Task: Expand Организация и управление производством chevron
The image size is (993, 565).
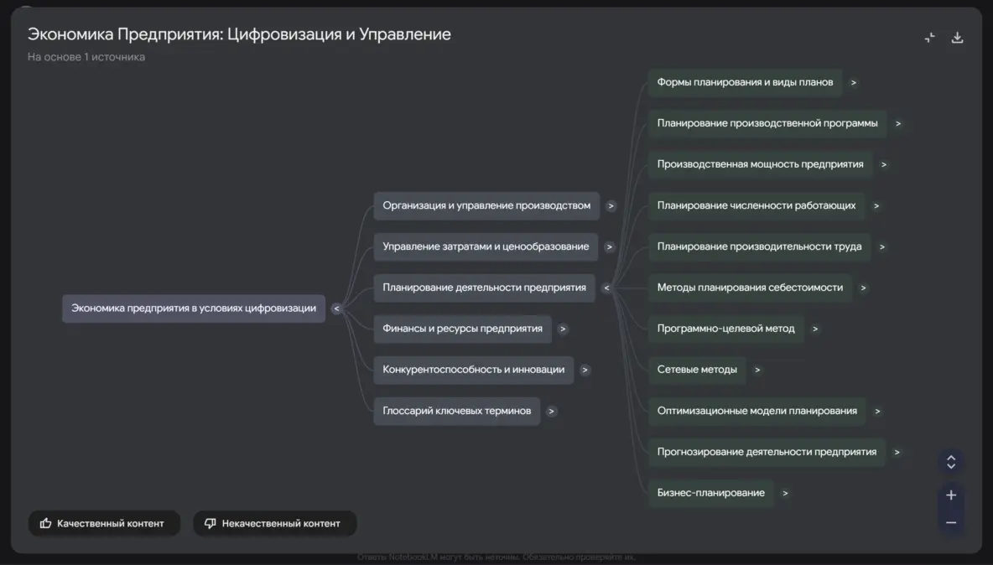Action: point(611,205)
